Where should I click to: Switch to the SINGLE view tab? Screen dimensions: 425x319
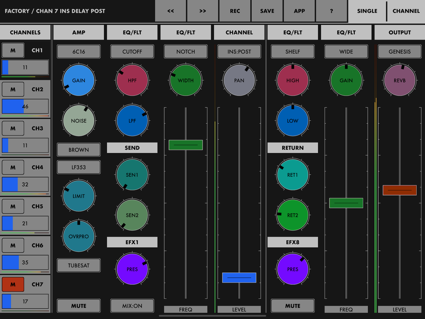[367, 11]
